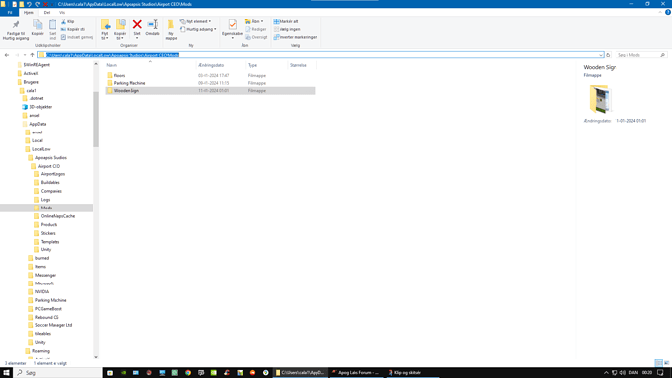The image size is (672, 378).
Task: Open the recent locations dropdown arrow
Action: click(x=25, y=55)
